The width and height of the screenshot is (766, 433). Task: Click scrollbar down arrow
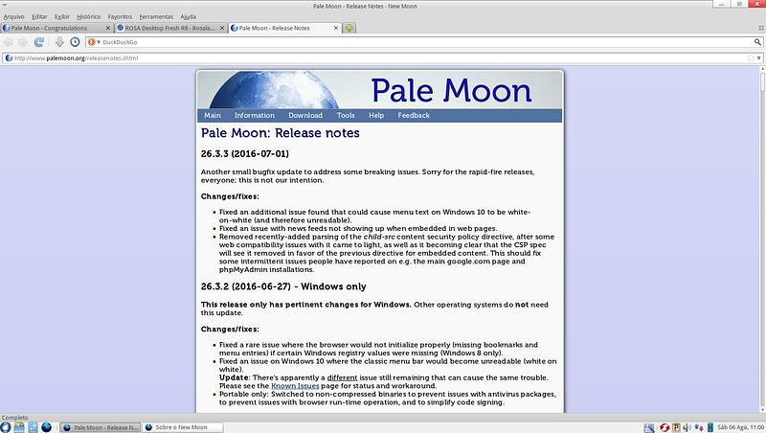click(x=762, y=410)
